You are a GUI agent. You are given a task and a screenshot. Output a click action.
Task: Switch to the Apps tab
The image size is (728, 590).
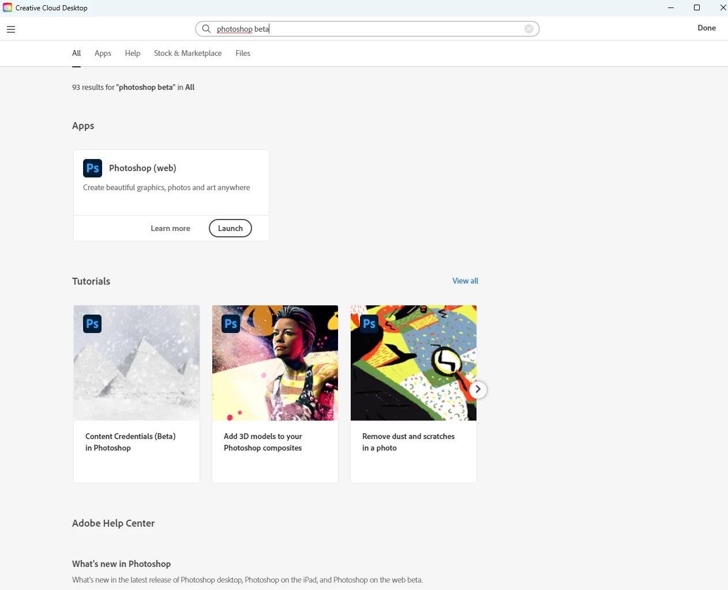pos(103,53)
